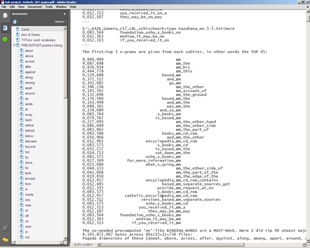Jump to the 'down' bookmark
Viewport: 310px width, 248px height.
pos(29,163)
